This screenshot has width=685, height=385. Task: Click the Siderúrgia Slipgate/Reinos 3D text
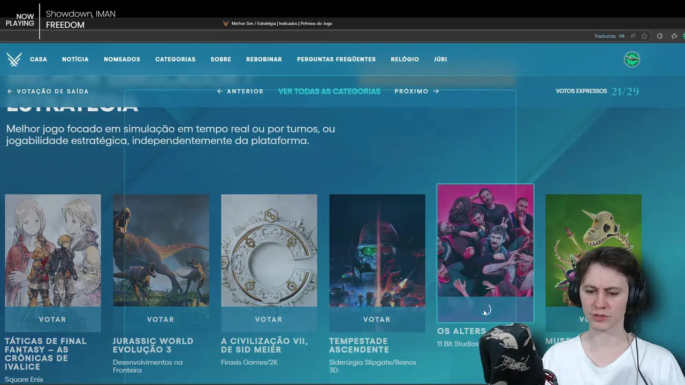[372, 366]
